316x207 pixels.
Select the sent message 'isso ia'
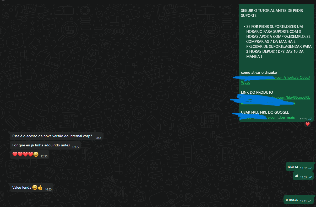tap(299, 167)
